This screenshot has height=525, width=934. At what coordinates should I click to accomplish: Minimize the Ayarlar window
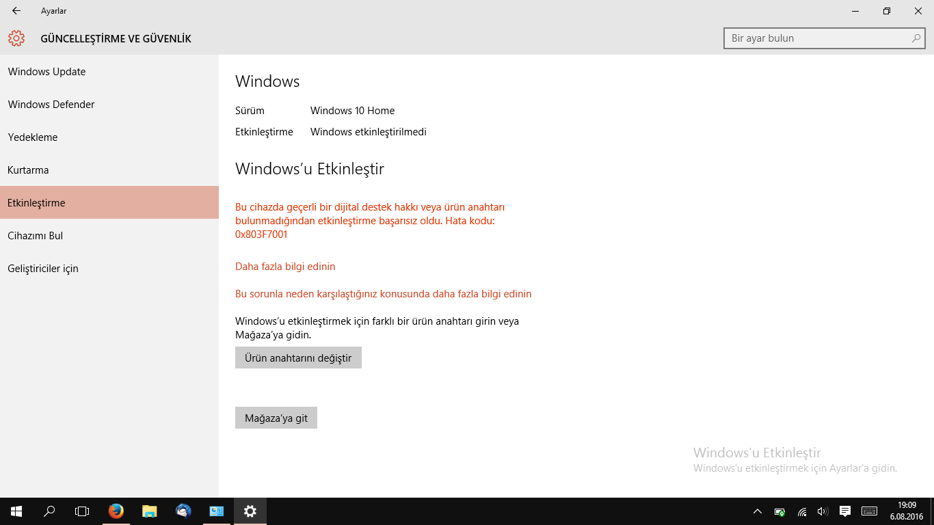pos(855,11)
